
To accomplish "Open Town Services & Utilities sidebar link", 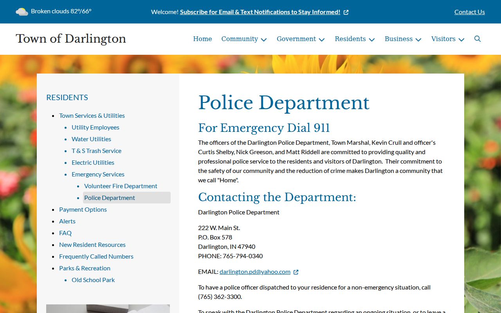I will (x=92, y=115).
